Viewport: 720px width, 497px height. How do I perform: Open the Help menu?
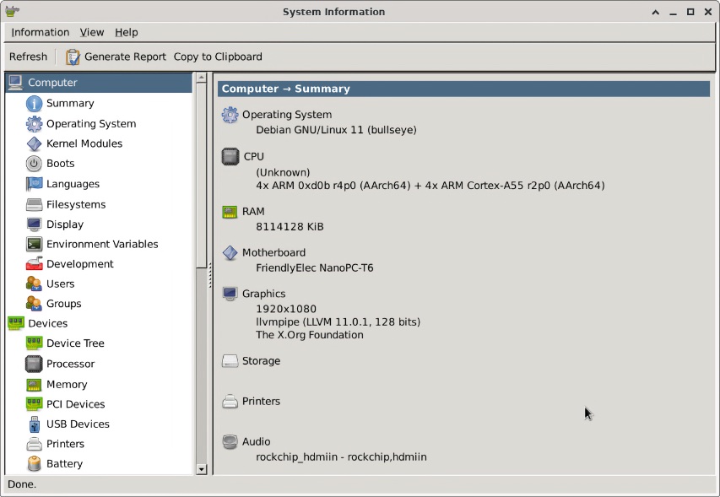127,32
